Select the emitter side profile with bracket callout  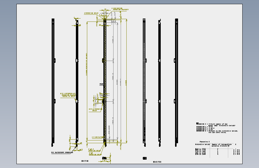77,83
